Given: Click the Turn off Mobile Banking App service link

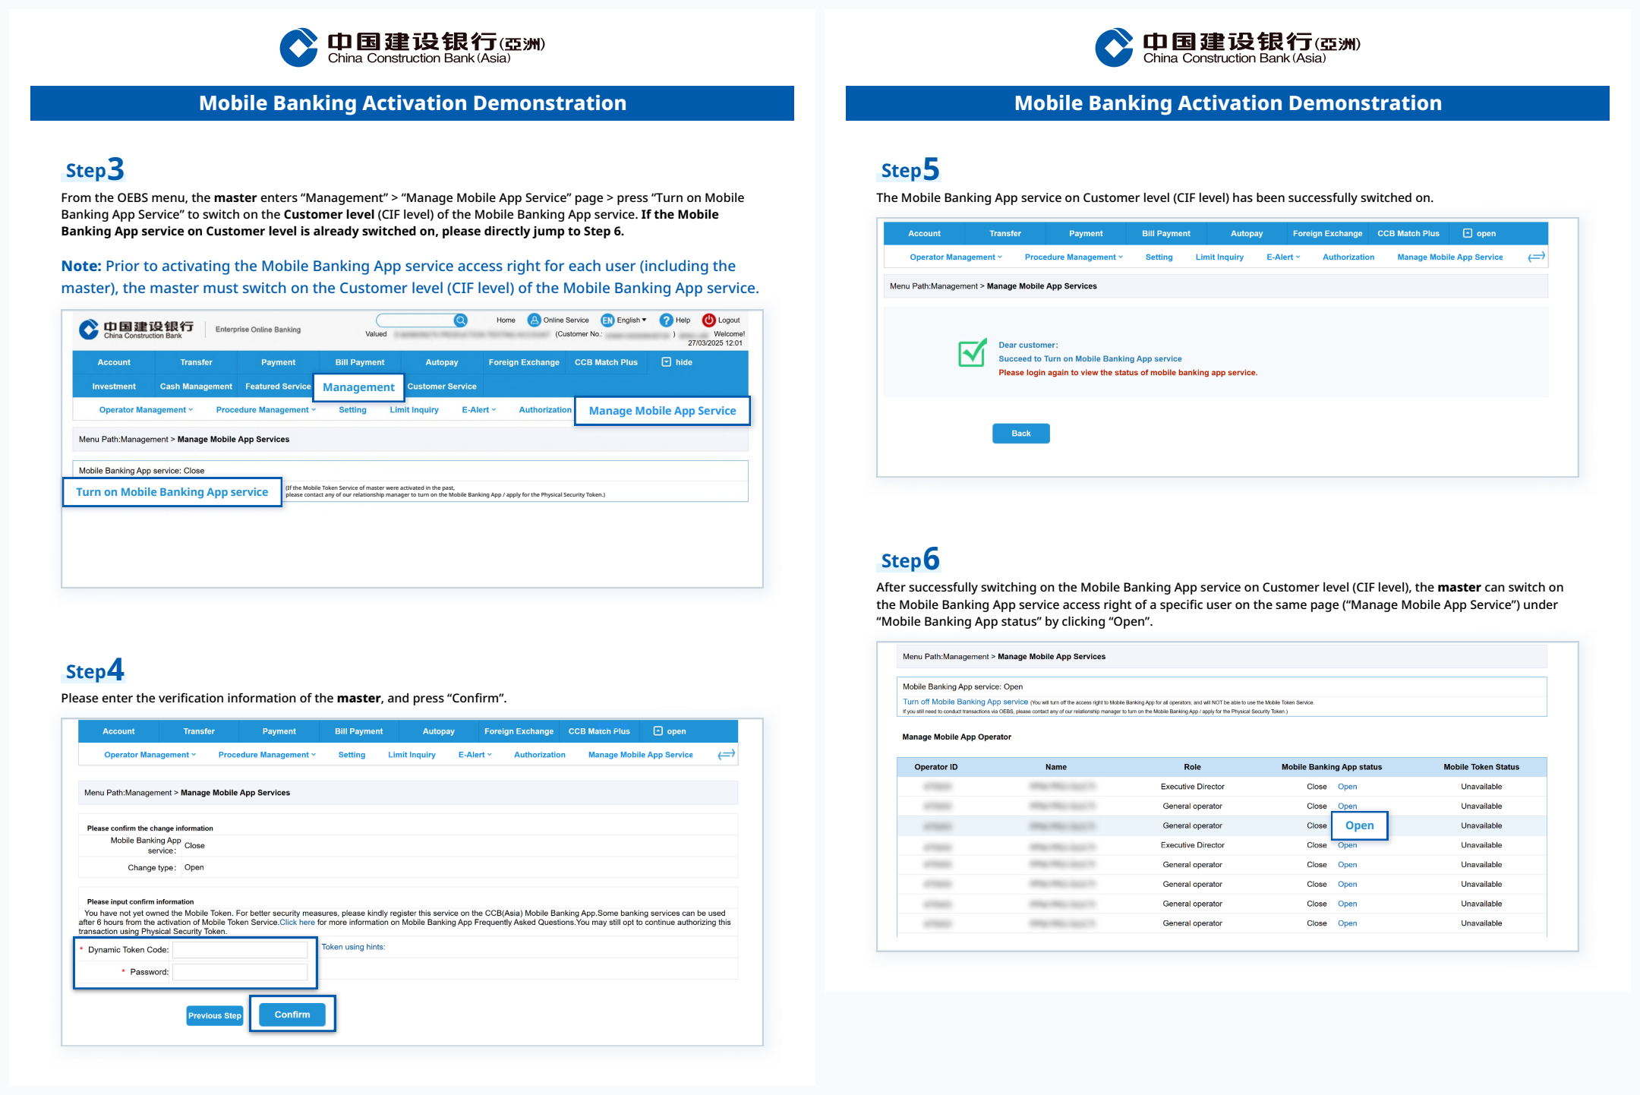Looking at the screenshot, I should [x=965, y=702].
